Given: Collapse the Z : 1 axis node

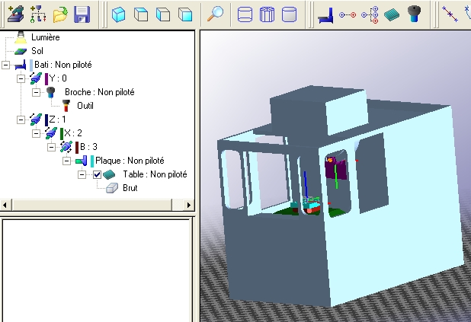Looking at the screenshot, I should [x=21, y=120].
